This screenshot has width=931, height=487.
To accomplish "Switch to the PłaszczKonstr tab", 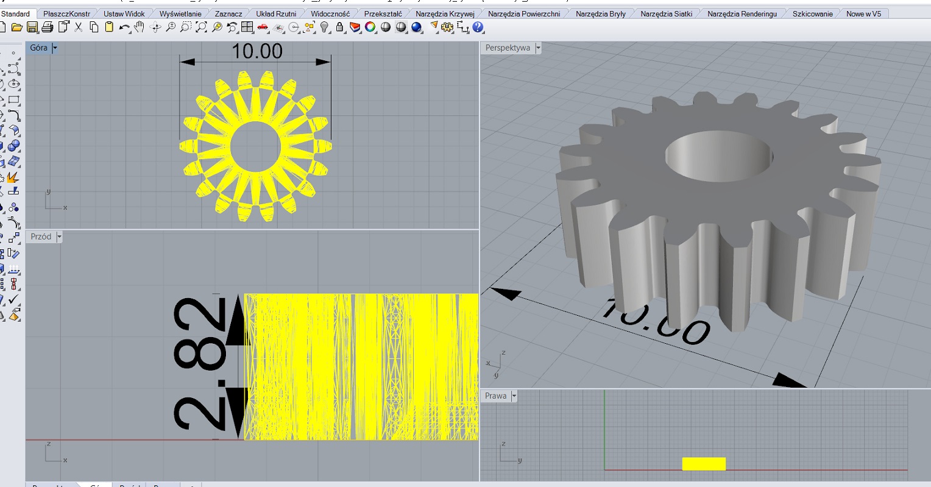I will (66, 13).
